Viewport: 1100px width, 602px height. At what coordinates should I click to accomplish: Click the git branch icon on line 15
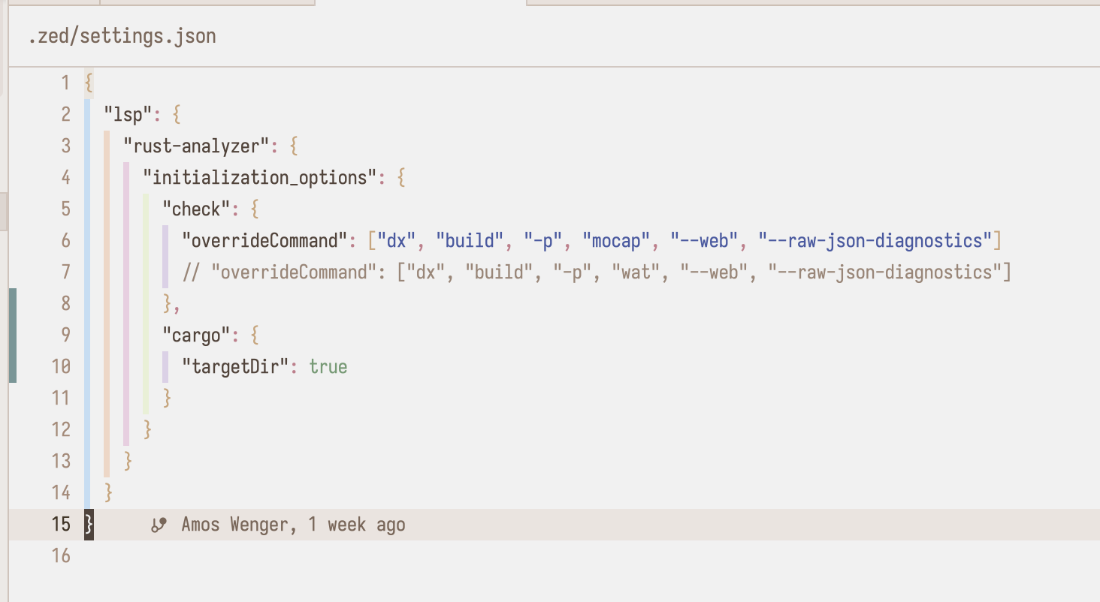159,525
